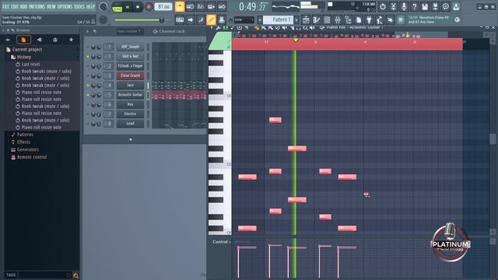Open the PATTERNS menu

pyautogui.click(x=37, y=6)
